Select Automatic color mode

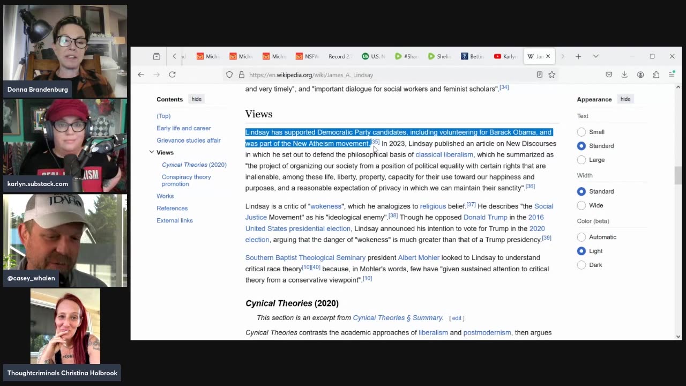pyautogui.click(x=581, y=237)
